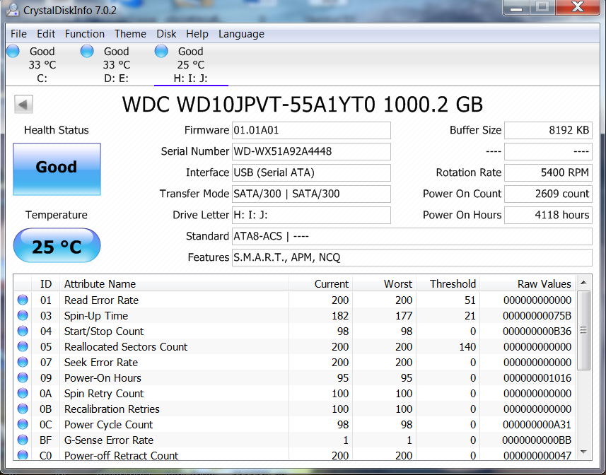Close the CrystalDiskInfo window

[578, 7]
